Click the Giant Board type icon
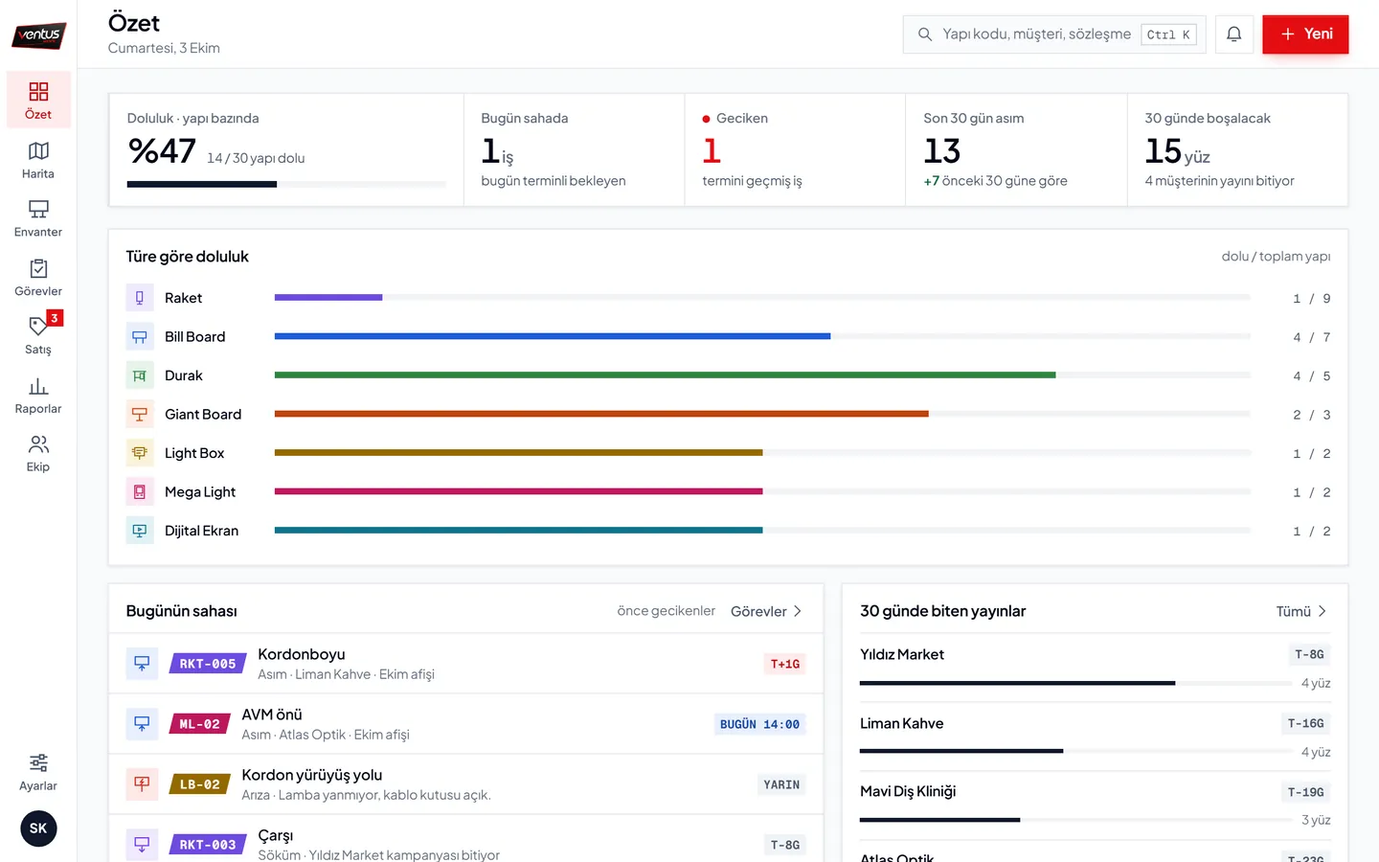This screenshot has width=1379, height=862. click(x=140, y=415)
